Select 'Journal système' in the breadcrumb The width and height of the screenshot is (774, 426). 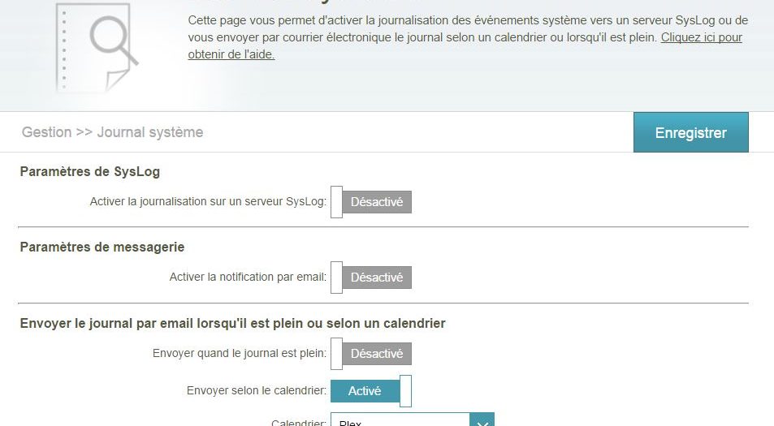click(x=150, y=132)
